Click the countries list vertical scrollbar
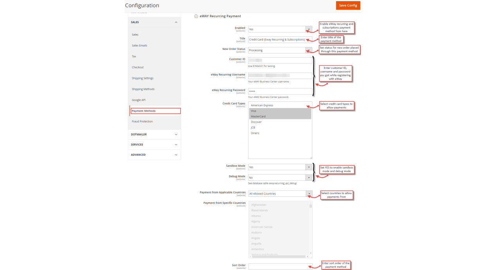The width and height of the screenshot is (485, 270). 311,228
